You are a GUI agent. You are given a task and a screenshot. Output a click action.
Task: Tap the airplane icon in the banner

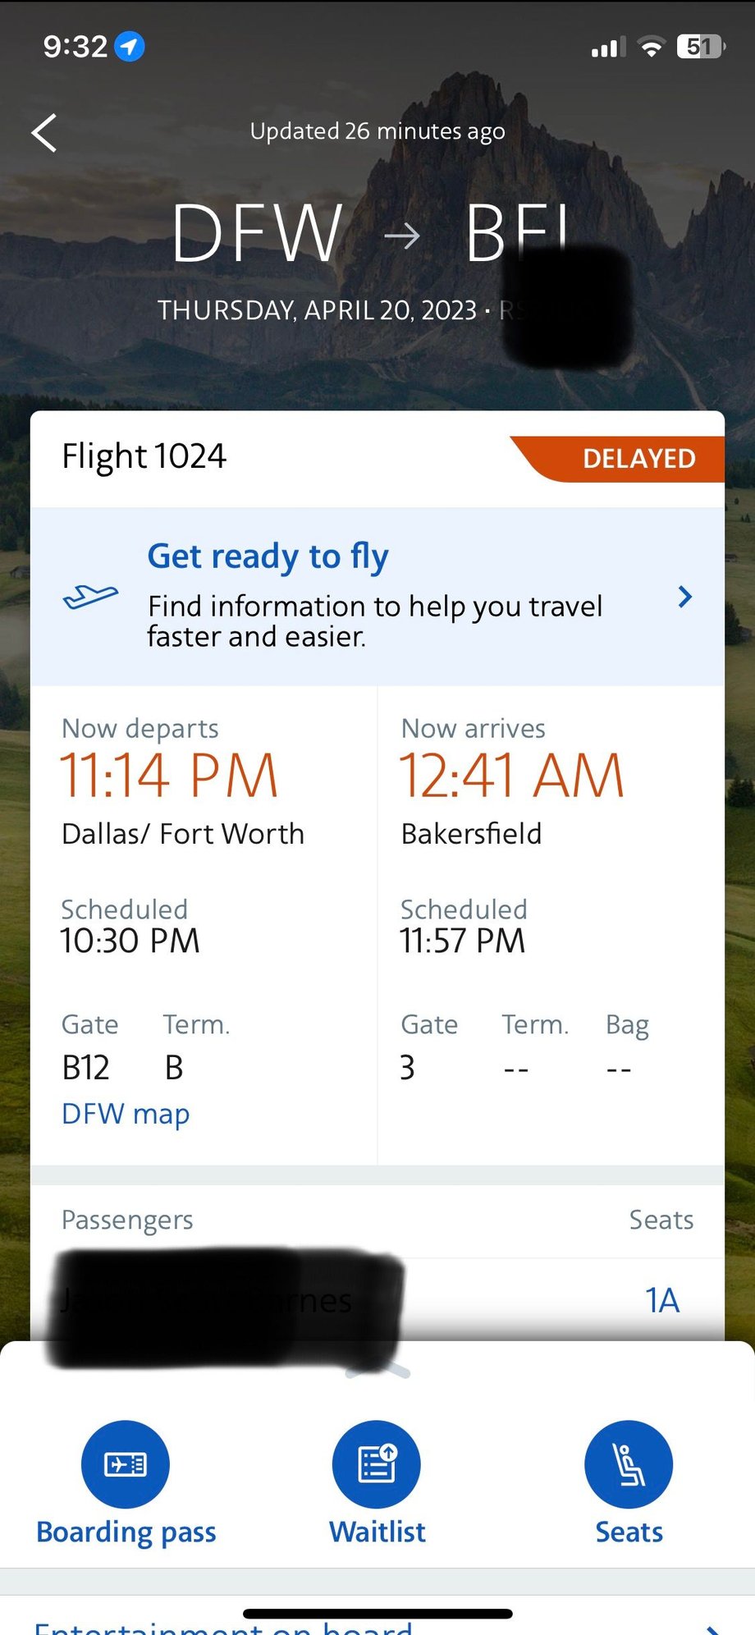tap(90, 596)
